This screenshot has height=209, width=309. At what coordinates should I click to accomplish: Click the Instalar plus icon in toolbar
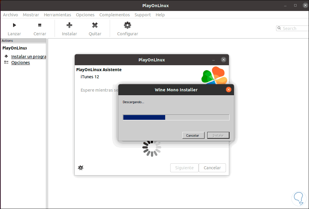(x=69, y=25)
